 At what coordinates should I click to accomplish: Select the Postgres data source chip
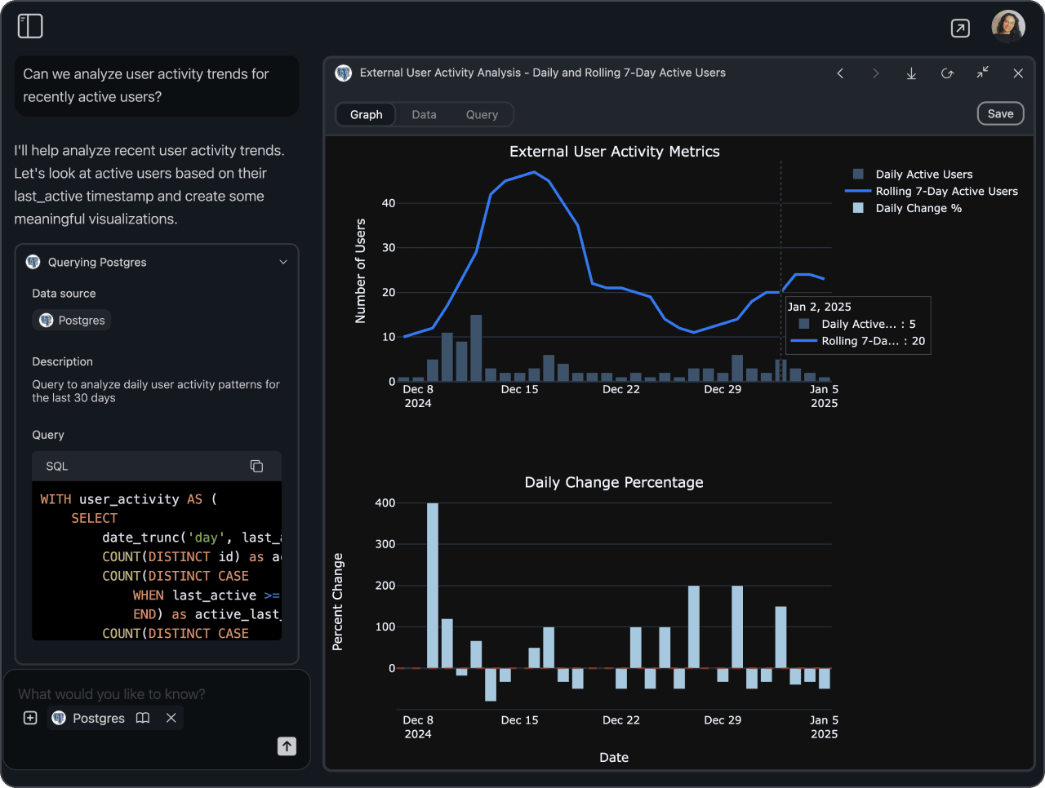pyautogui.click(x=71, y=320)
